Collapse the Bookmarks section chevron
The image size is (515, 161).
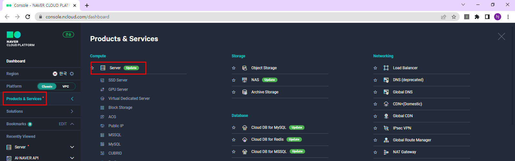coord(72,124)
